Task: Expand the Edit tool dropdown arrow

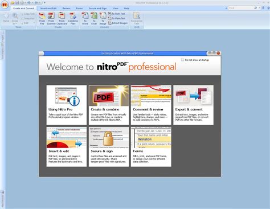Action: 34,23
